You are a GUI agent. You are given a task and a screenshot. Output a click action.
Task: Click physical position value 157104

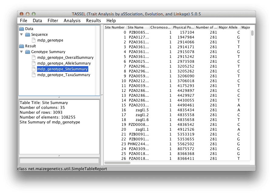187,32
